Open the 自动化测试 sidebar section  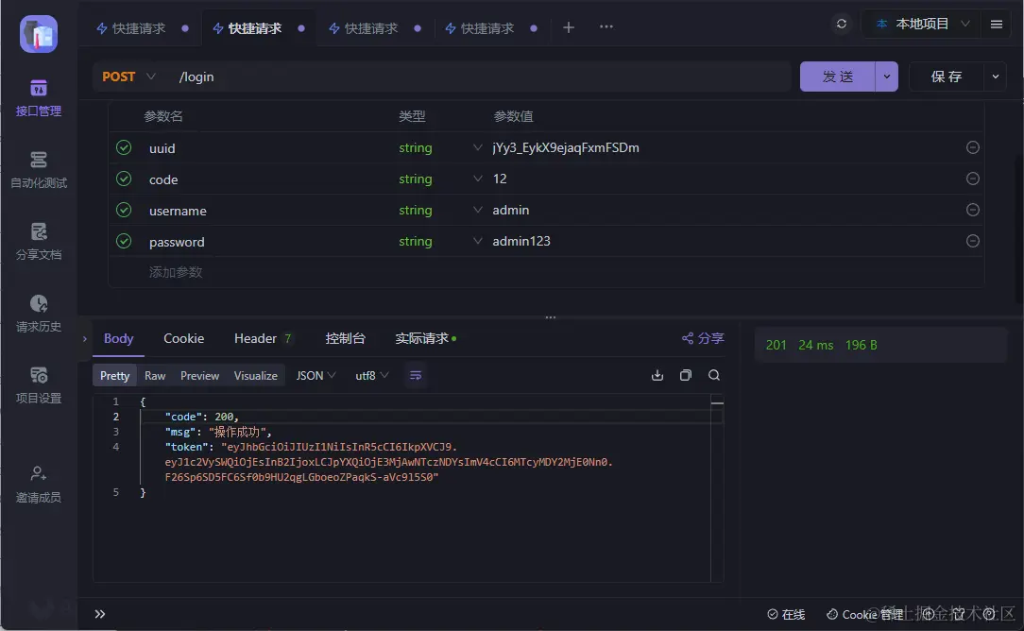[x=39, y=170]
